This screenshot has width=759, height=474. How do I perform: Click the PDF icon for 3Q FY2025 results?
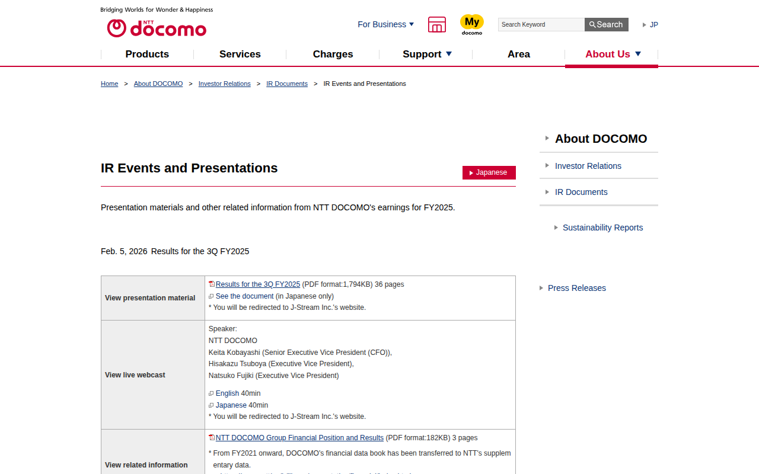pos(212,284)
